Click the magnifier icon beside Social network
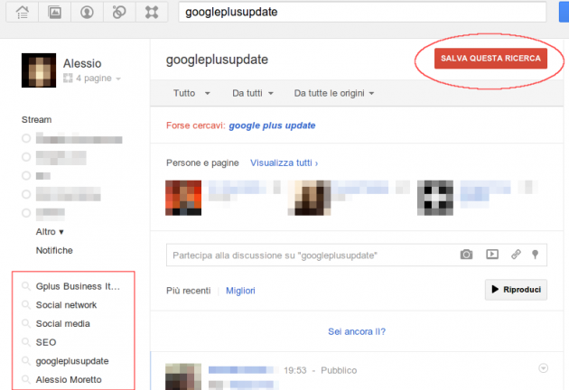Viewport: 569px width, 390px height. click(26, 305)
